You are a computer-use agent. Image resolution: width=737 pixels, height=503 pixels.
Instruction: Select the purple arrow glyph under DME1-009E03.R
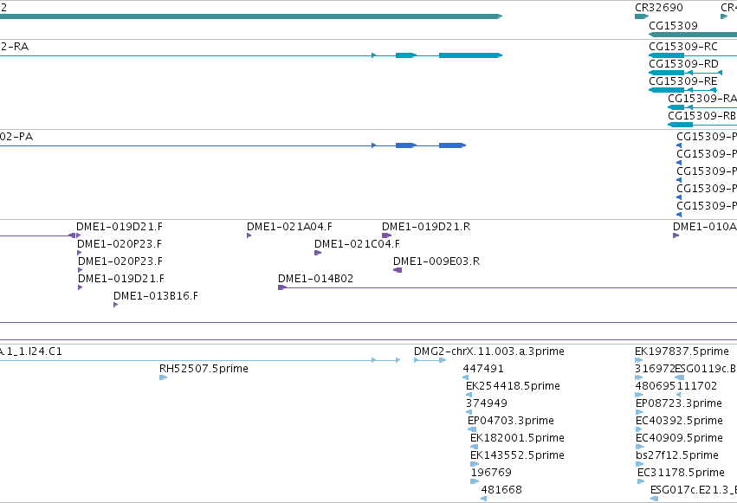tap(398, 270)
